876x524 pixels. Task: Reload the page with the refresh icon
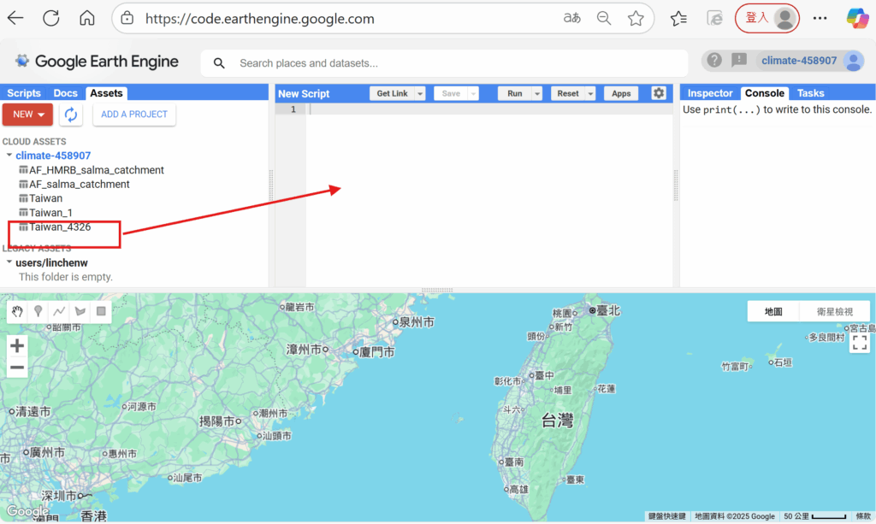pyautogui.click(x=51, y=19)
